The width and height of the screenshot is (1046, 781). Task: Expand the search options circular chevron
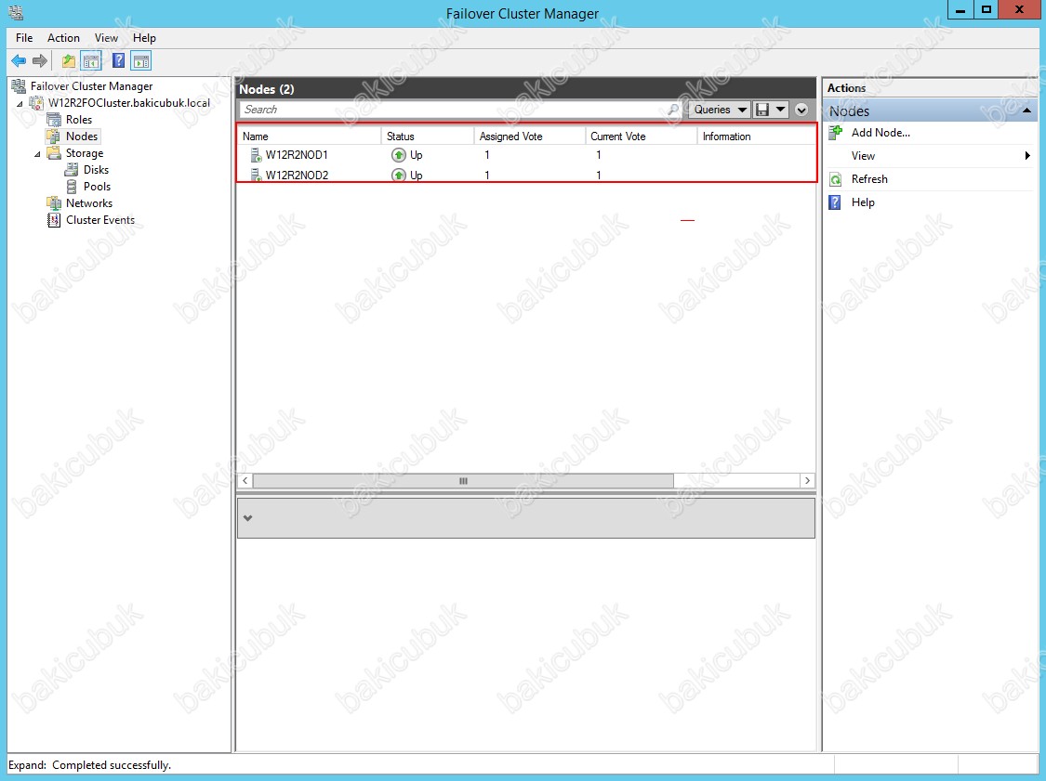(x=801, y=110)
